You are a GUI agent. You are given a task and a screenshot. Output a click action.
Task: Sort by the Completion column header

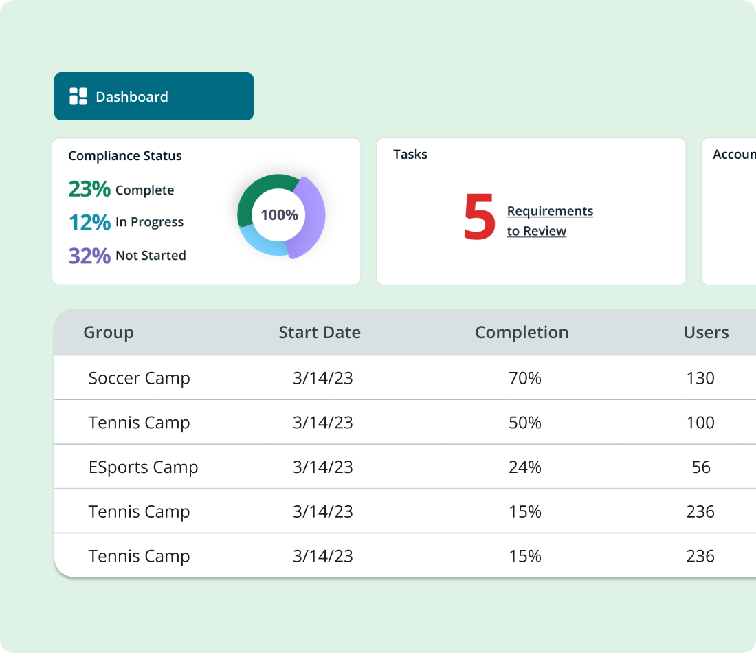[521, 332]
